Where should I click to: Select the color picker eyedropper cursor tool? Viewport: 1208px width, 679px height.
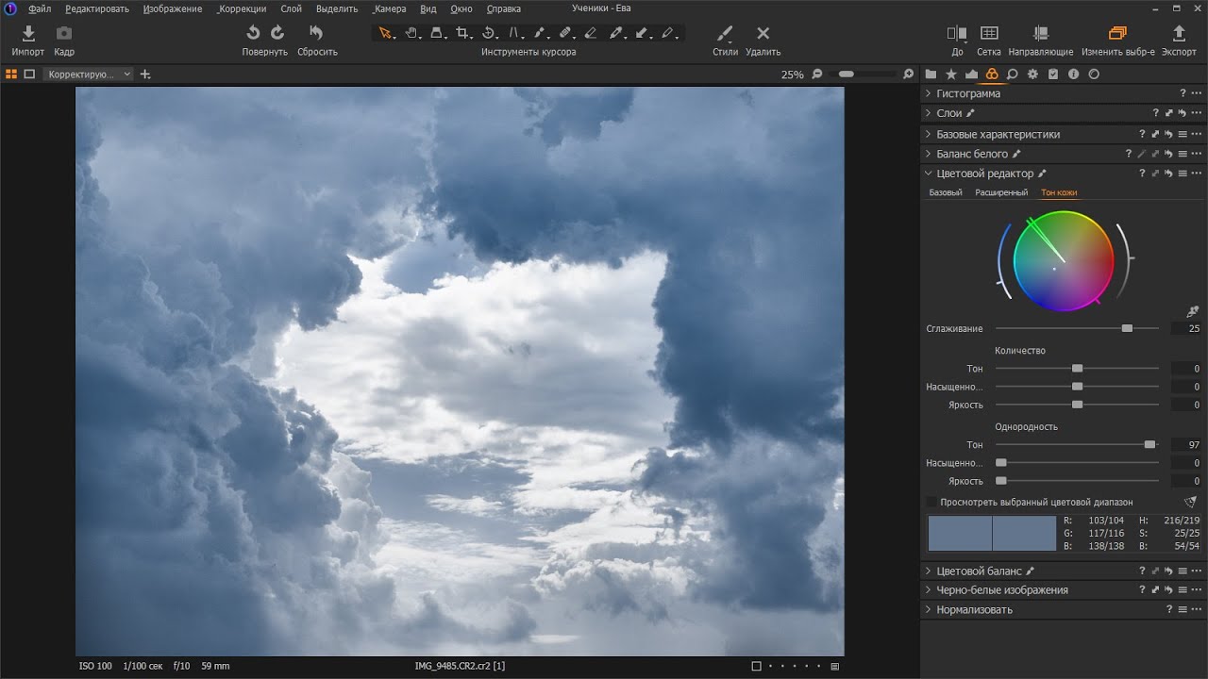616,33
